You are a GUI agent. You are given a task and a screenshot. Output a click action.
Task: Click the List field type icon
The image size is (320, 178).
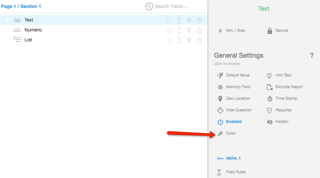tap(17, 40)
